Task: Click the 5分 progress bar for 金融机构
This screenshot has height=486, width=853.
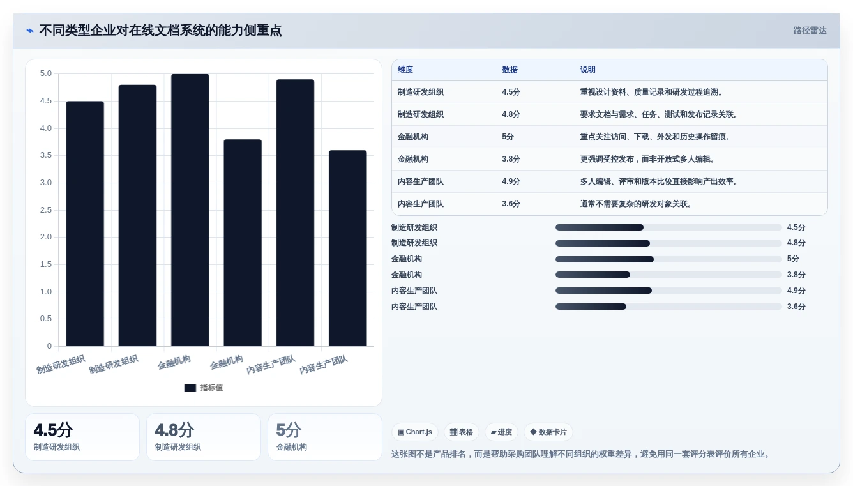Action: pos(668,259)
